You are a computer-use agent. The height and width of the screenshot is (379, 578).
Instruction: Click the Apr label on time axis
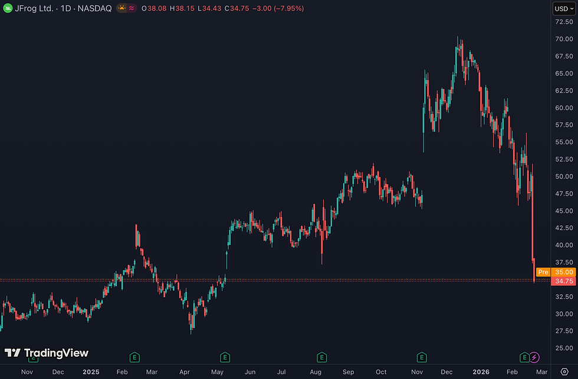pyautogui.click(x=184, y=372)
